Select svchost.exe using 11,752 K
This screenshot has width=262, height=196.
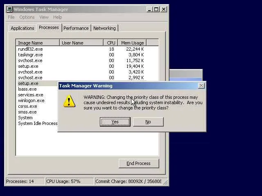81,60
